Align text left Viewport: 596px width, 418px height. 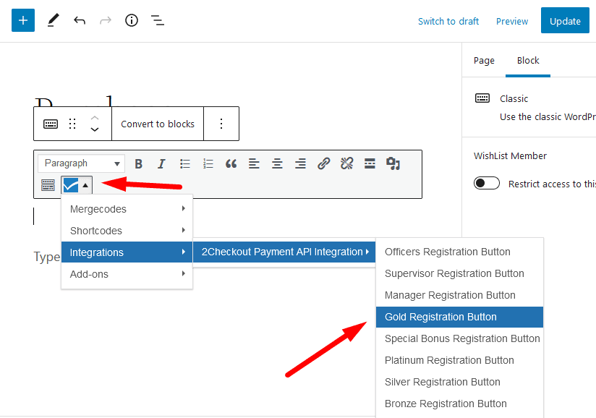click(x=254, y=163)
